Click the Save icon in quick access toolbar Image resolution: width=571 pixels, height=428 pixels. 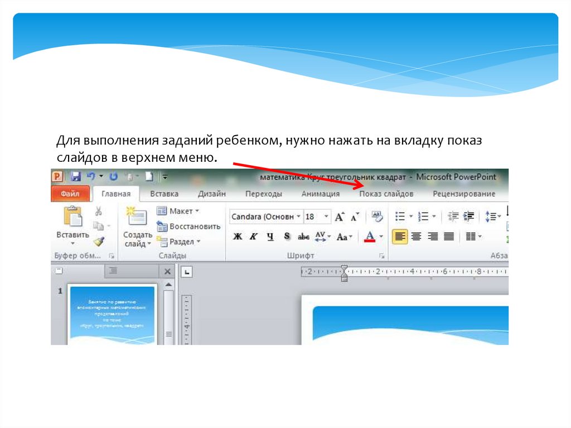[x=76, y=177]
